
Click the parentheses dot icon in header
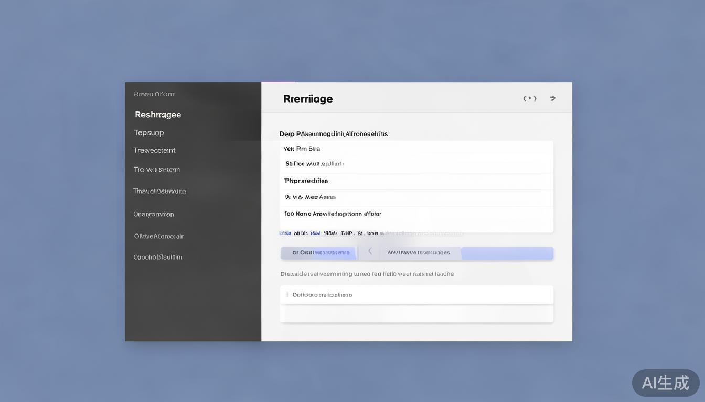pos(530,98)
